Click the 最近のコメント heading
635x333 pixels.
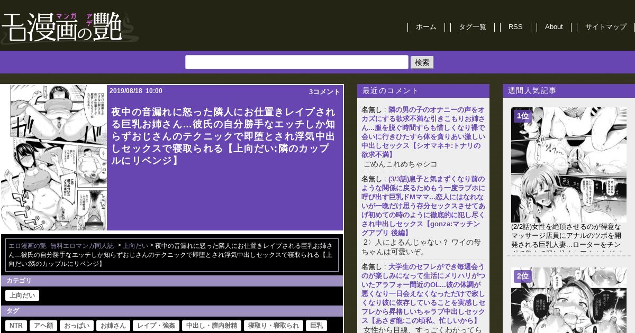(391, 91)
